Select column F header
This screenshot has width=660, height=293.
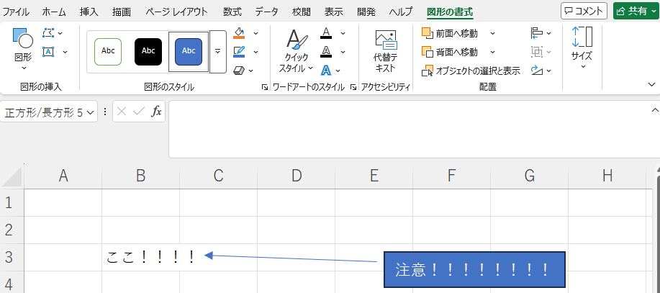click(x=451, y=176)
